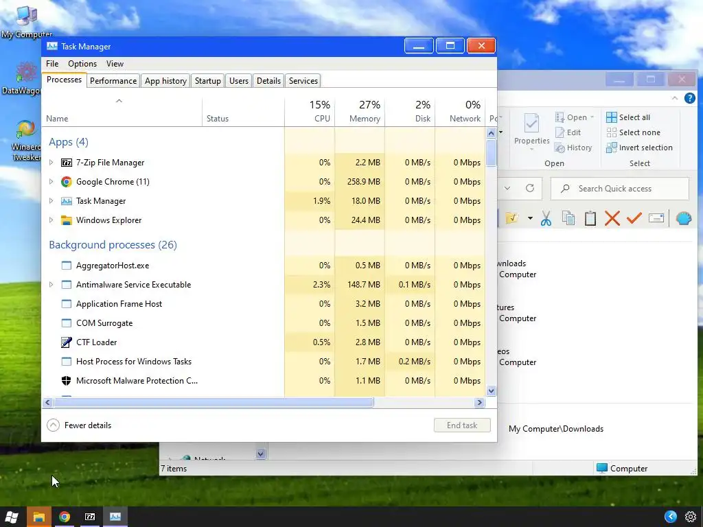Viewport: 703px width, 527px height.
Task: Click the blue back arrow tray icon
Action: tap(671, 517)
